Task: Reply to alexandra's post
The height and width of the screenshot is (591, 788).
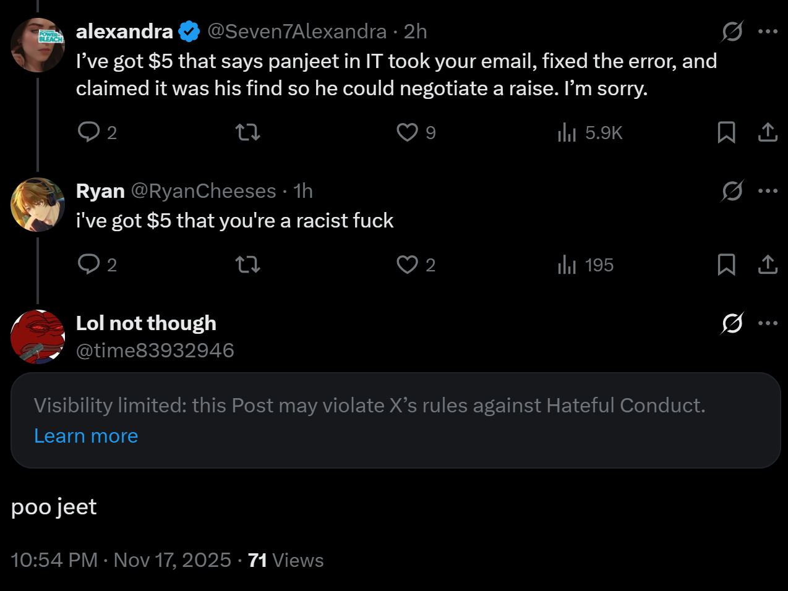Action: (89, 132)
